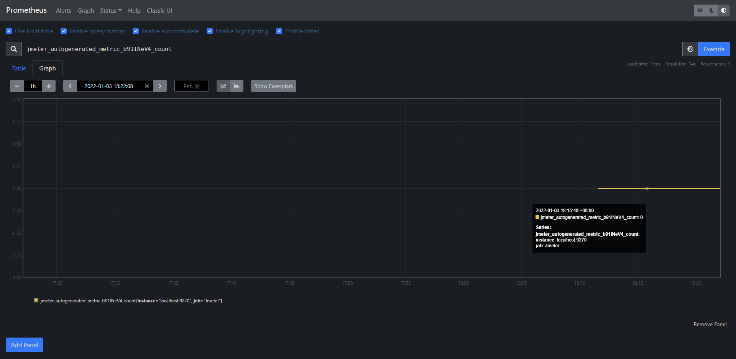
Task: Step forward in time with right chevron
Action: 160,86
